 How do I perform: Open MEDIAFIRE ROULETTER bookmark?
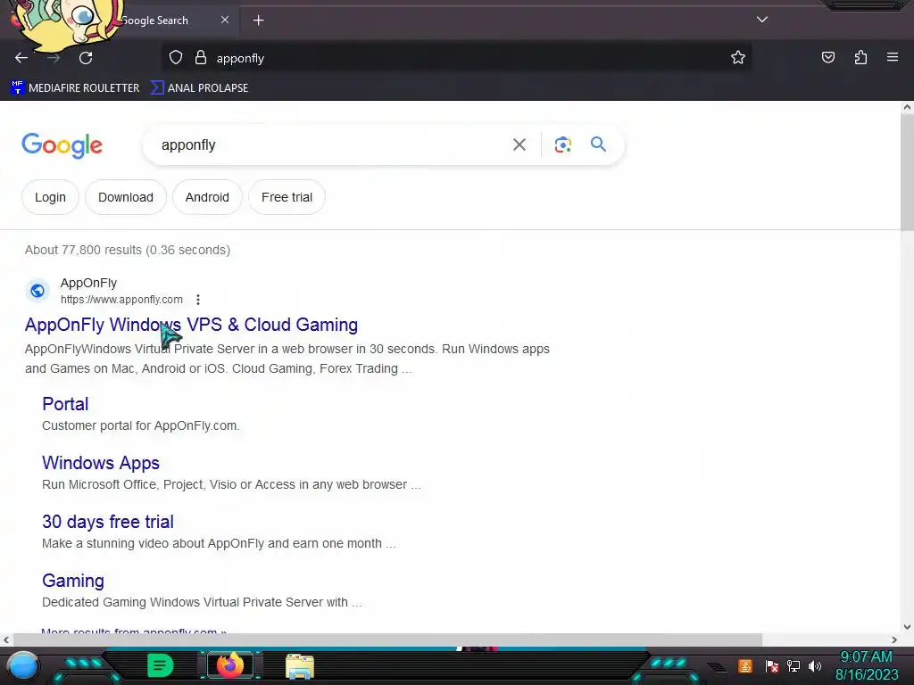point(75,88)
